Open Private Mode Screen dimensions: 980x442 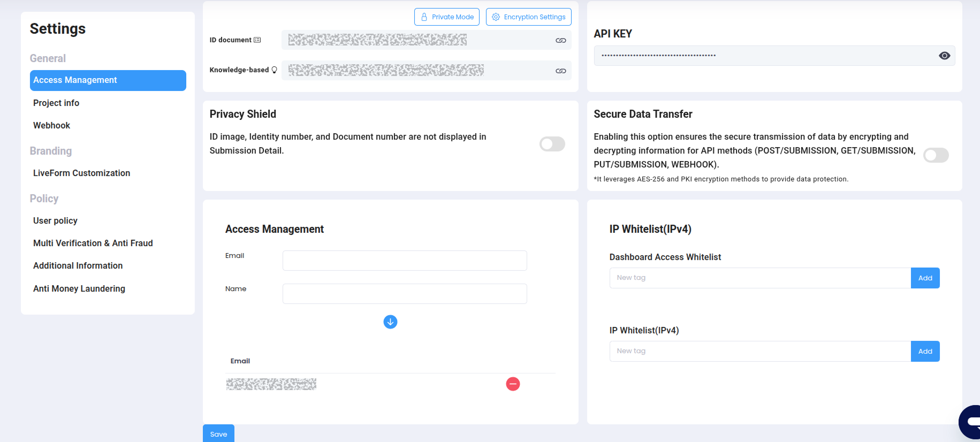pos(446,17)
